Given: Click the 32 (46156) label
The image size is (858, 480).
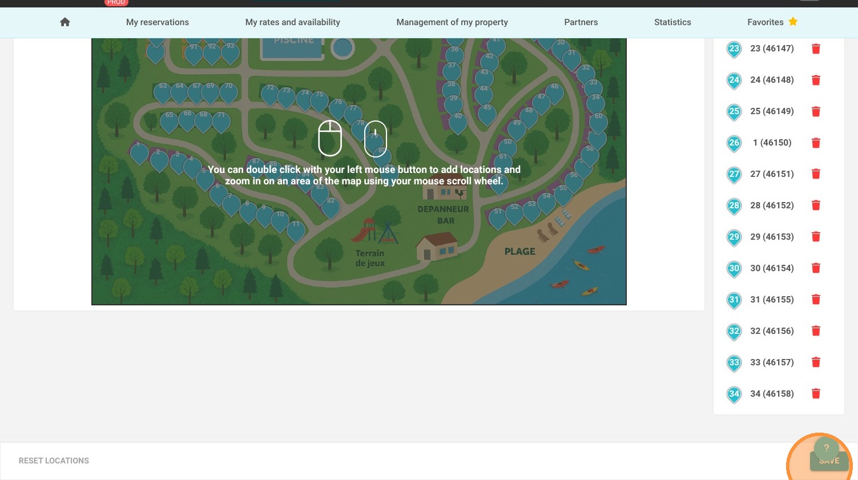Looking at the screenshot, I should click(x=772, y=331).
